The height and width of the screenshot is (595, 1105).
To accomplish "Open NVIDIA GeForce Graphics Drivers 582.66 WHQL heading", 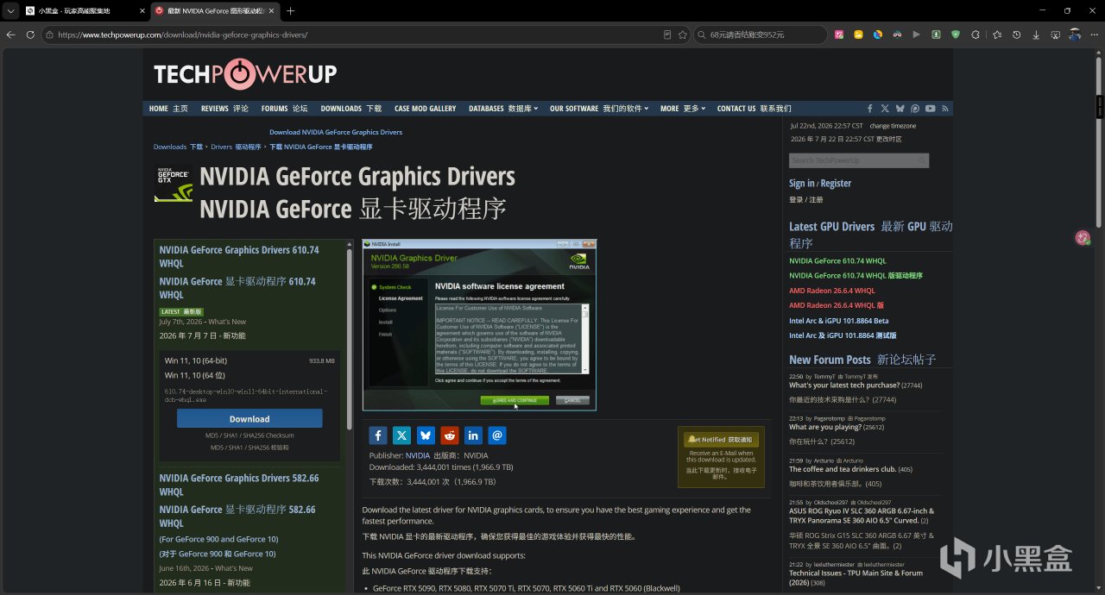I will pyautogui.click(x=239, y=485).
